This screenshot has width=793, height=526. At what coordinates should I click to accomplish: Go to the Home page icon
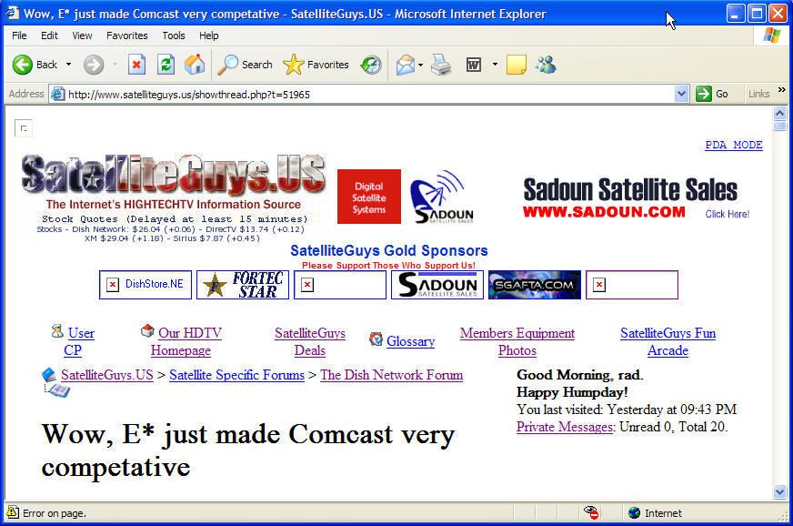click(195, 65)
